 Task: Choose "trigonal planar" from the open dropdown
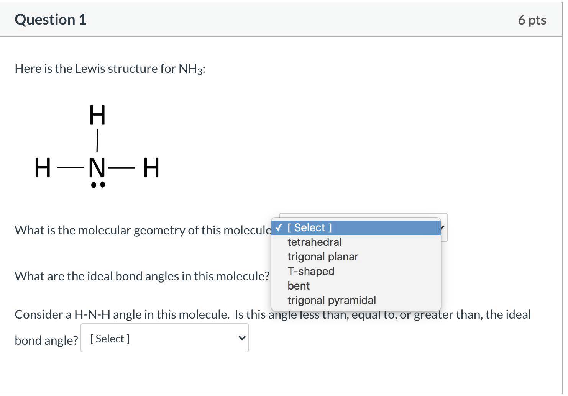[x=323, y=257]
